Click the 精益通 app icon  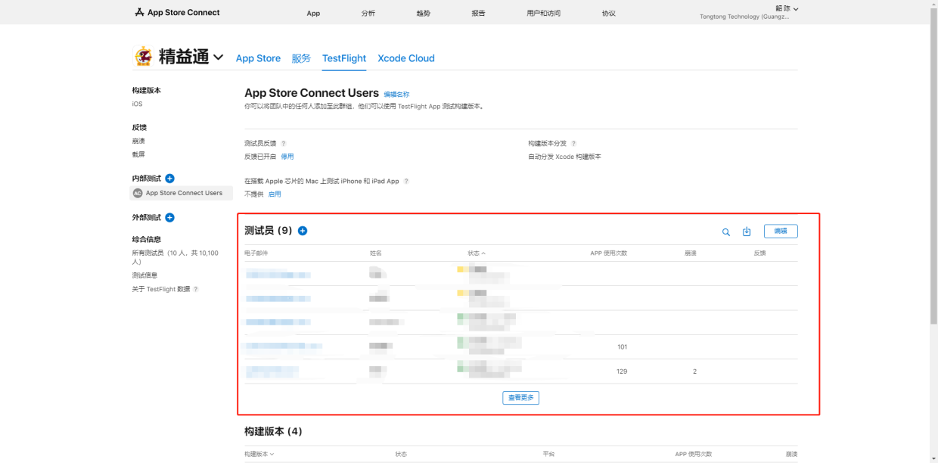(143, 57)
